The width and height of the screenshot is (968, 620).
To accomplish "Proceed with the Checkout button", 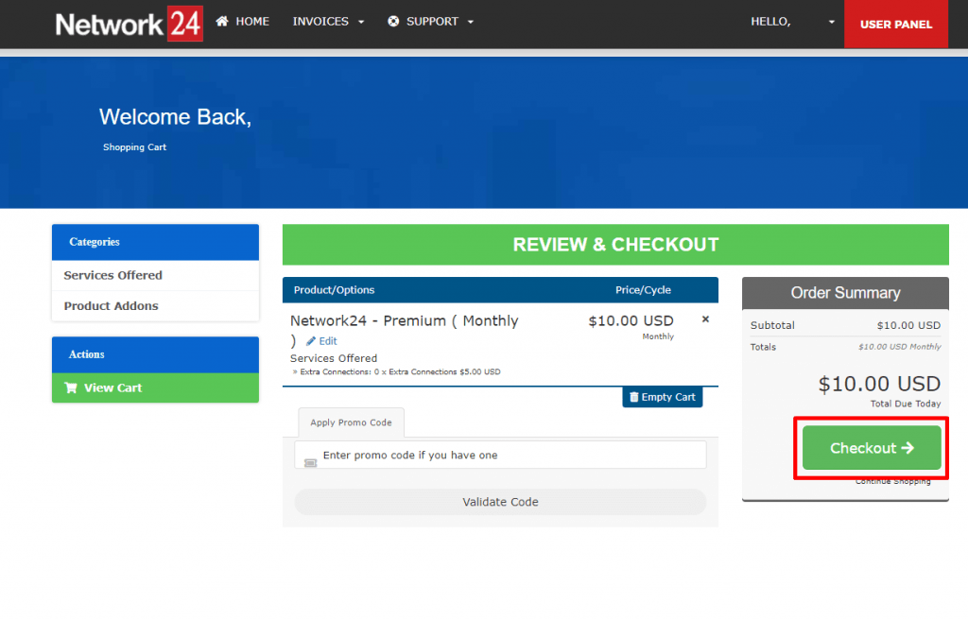I will (872, 448).
